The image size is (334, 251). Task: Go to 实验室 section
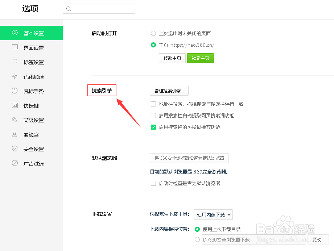[x=31, y=134]
